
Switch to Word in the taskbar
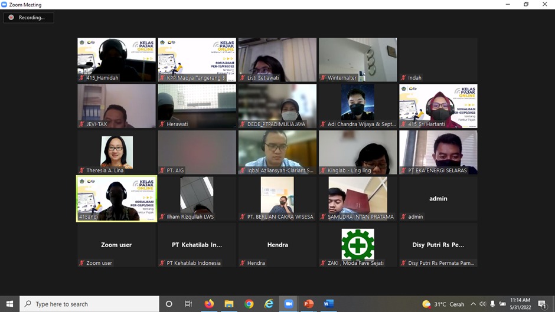(x=329, y=304)
